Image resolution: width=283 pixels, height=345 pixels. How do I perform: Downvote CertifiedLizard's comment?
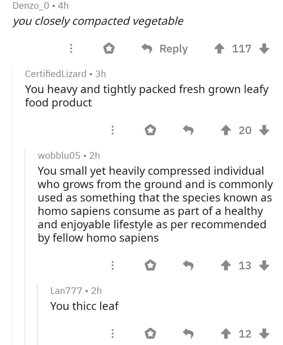point(264,130)
